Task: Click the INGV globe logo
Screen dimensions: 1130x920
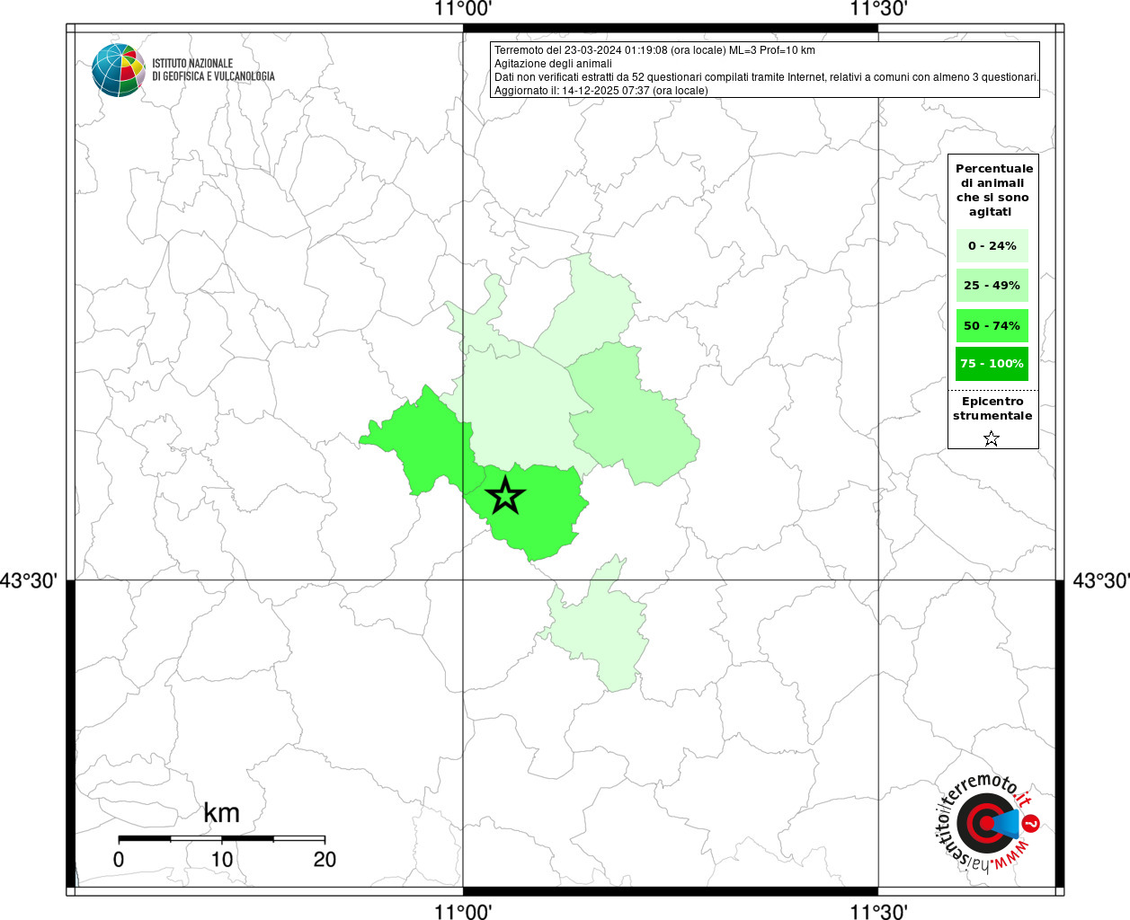Action: [119, 70]
